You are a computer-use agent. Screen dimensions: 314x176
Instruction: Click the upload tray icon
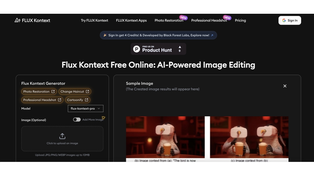pos(62,136)
